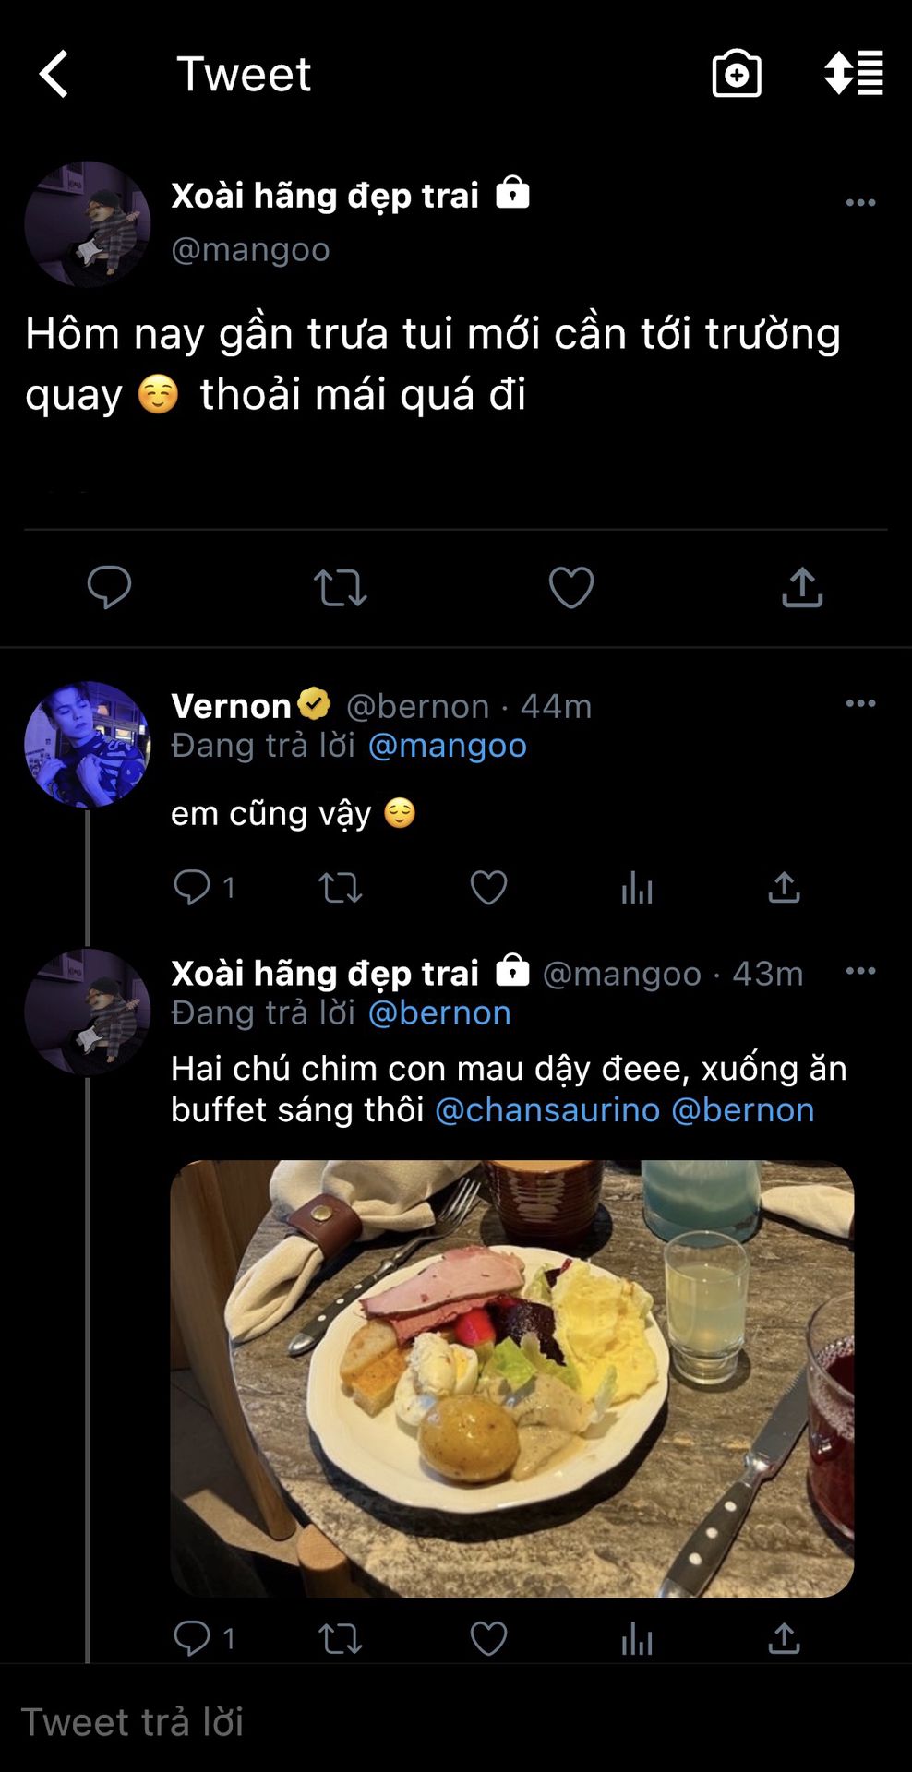This screenshot has width=912, height=1772.
Task: View analytics on Vernon's reply
Action: pyautogui.click(x=637, y=888)
